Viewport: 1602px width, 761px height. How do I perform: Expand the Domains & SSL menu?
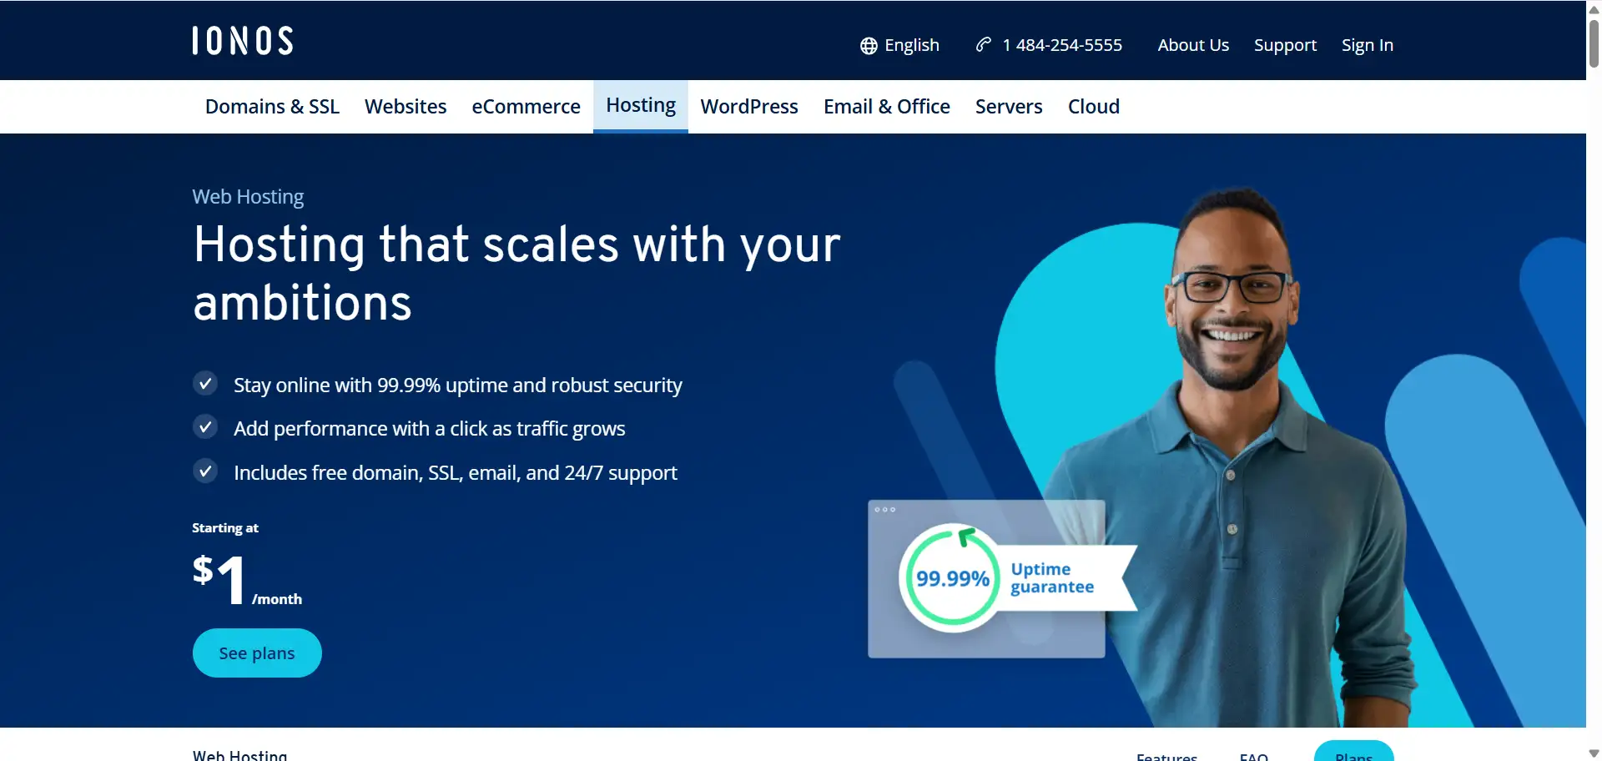coord(272,107)
